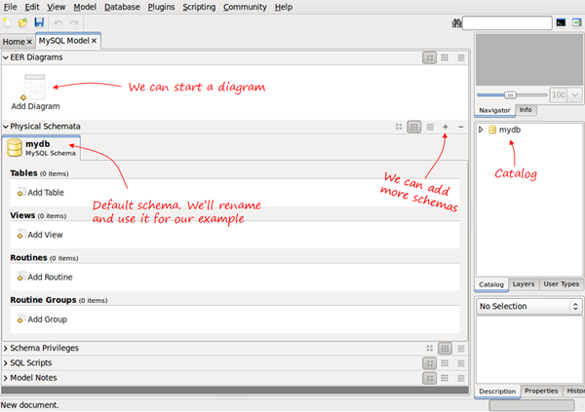Remove schema with the minus icon
This screenshot has height=412, width=585.
tap(461, 127)
